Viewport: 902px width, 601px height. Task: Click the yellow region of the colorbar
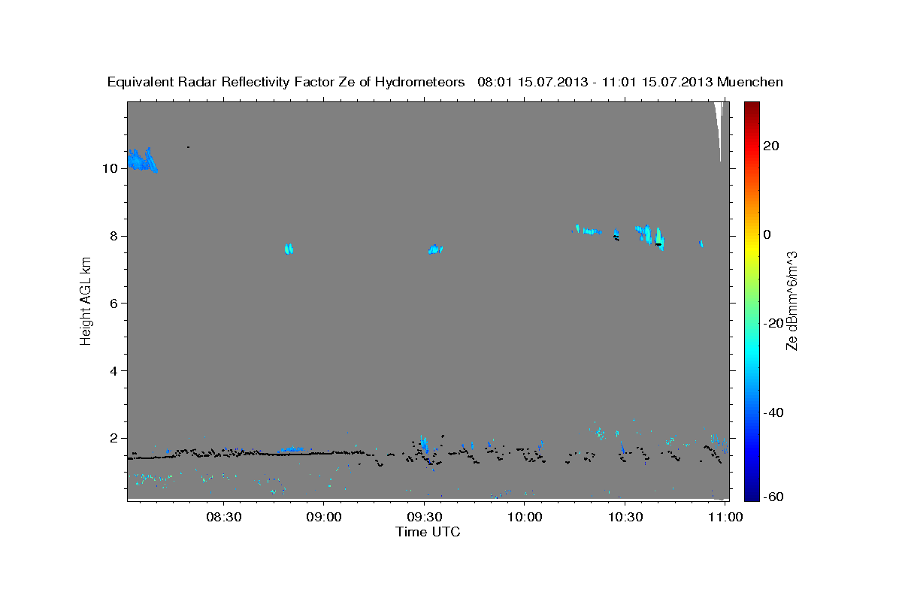[751, 248]
